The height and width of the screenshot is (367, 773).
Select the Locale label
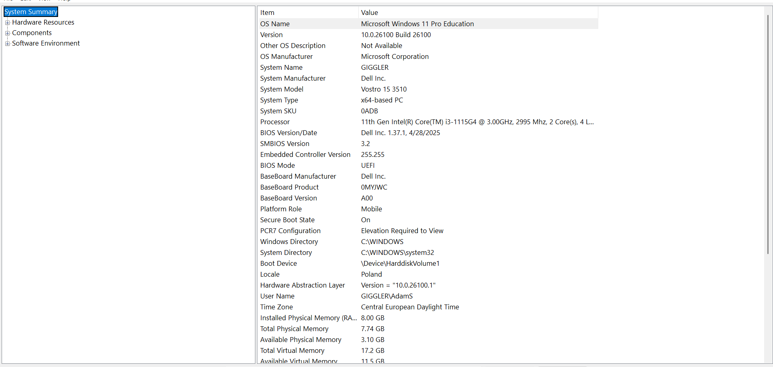pyautogui.click(x=270, y=274)
